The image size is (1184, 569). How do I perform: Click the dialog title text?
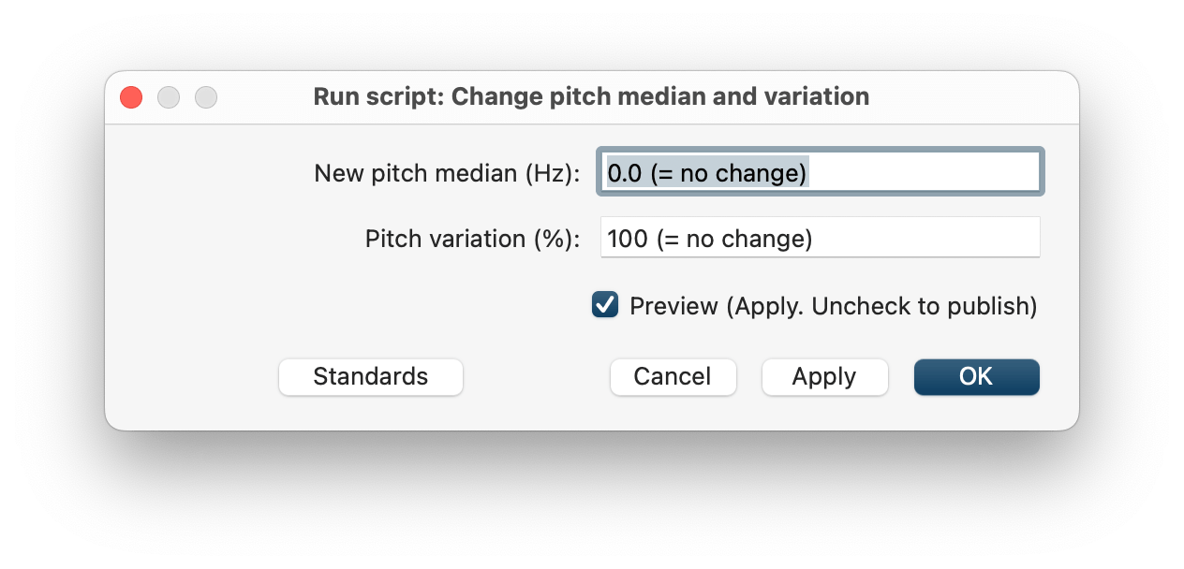point(592,96)
